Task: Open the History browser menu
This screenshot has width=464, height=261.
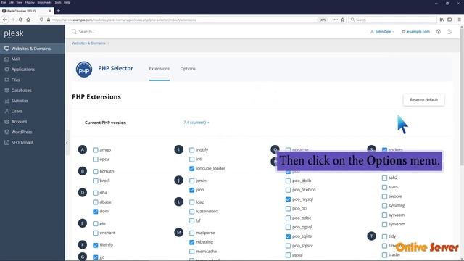Action: pyautogui.click(x=30, y=2)
